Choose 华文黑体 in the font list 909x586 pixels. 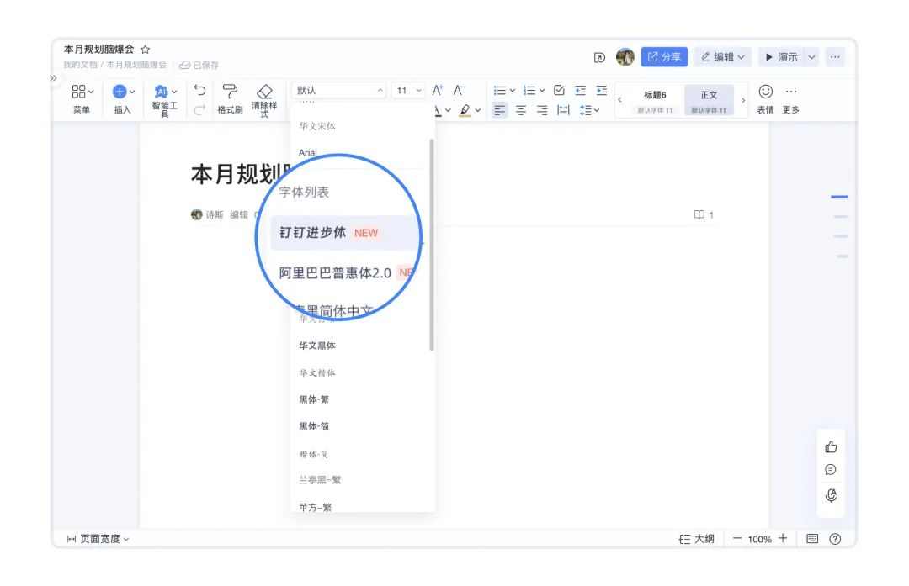(x=317, y=346)
